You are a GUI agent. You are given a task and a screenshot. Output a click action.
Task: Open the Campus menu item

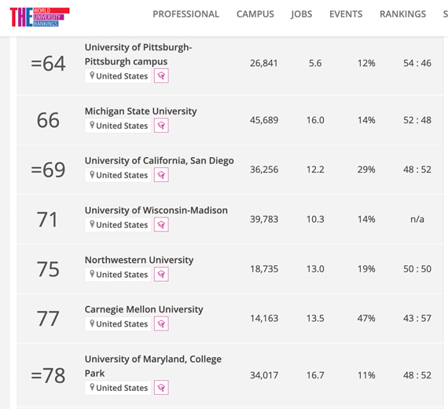[255, 14]
